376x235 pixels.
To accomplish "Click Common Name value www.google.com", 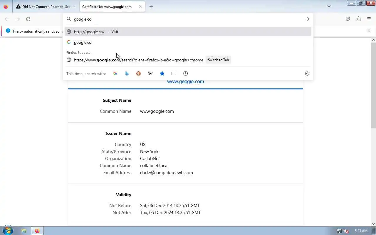I will pyautogui.click(x=157, y=111).
